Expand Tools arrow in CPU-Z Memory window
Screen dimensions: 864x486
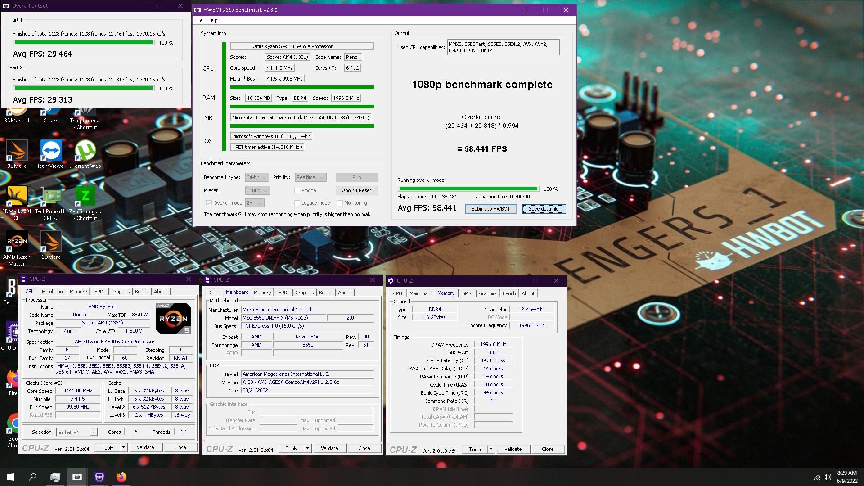(491, 449)
